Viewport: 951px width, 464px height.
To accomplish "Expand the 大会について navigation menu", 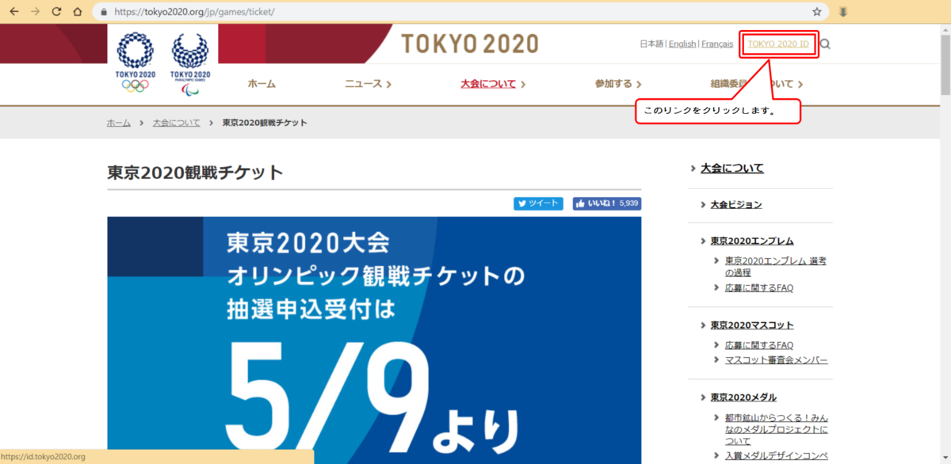I will coord(493,84).
